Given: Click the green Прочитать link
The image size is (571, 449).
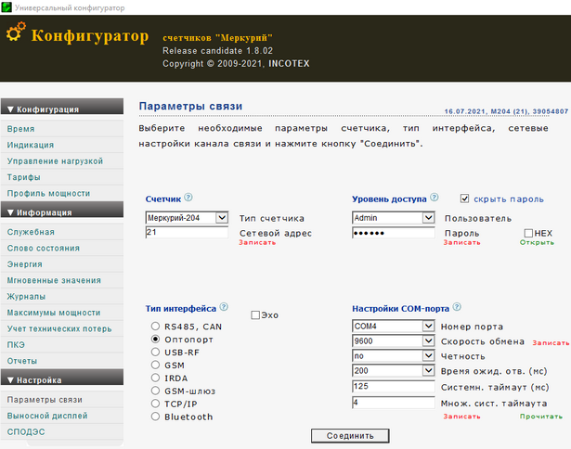Looking at the screenshot, I should tap(540, 417).
